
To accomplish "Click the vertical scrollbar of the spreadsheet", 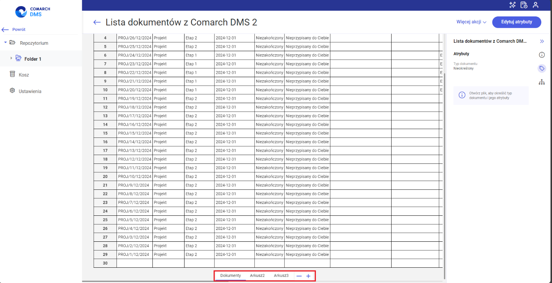I will (x=444, y=176).
